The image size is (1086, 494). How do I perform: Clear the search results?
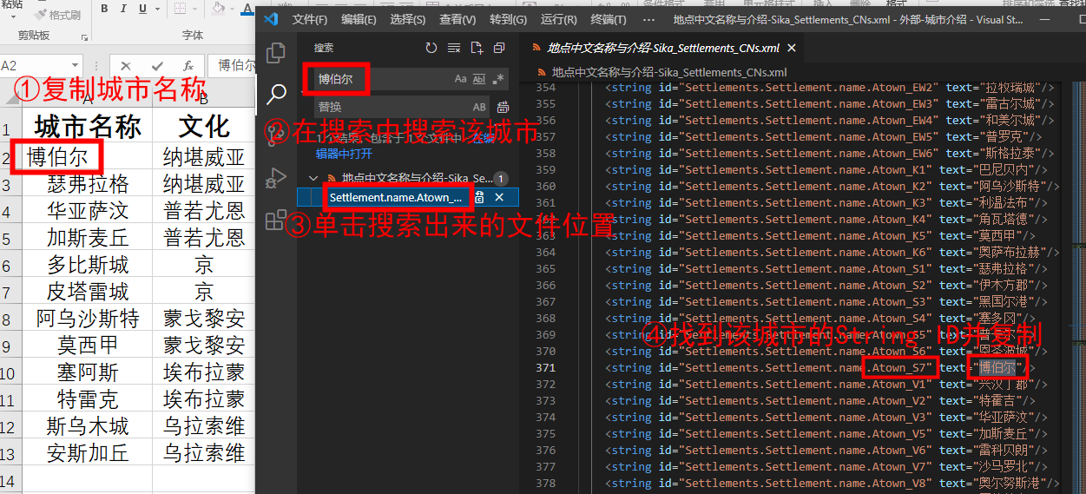[454, 48]
